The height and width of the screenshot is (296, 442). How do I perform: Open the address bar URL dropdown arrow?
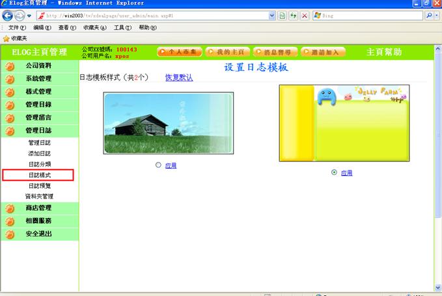tap(271, 15)
